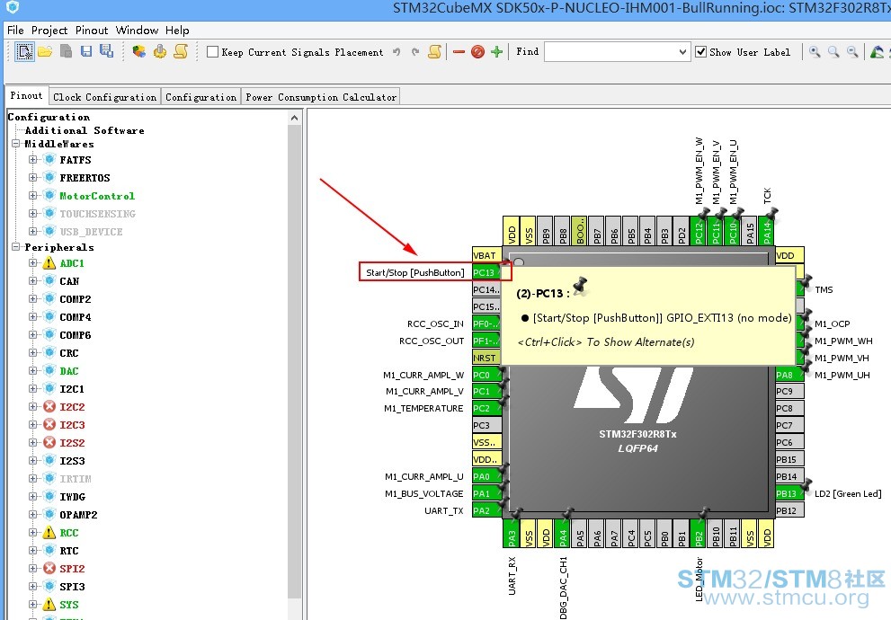This screenshot has width=891, height=620.
Task: Click the rotate chip view icon
Action: pos(877,52)
